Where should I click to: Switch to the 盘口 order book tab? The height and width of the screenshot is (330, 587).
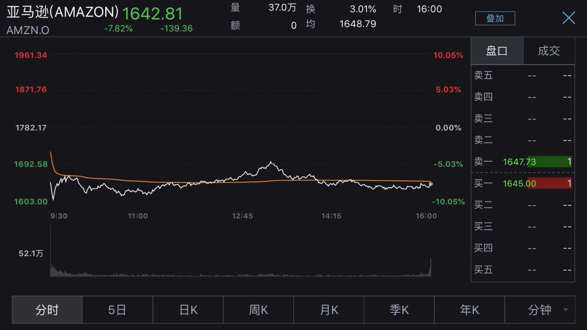coord(497,50)
